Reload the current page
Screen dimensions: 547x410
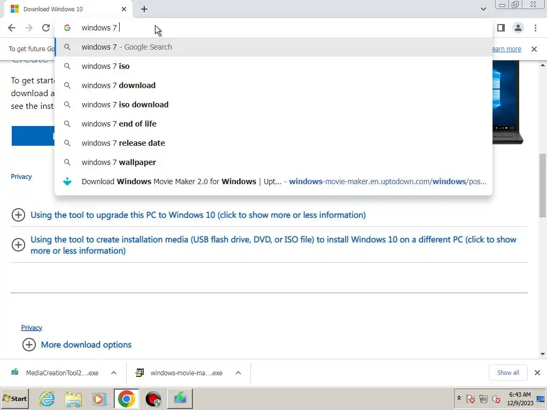[x=46, y=28]
